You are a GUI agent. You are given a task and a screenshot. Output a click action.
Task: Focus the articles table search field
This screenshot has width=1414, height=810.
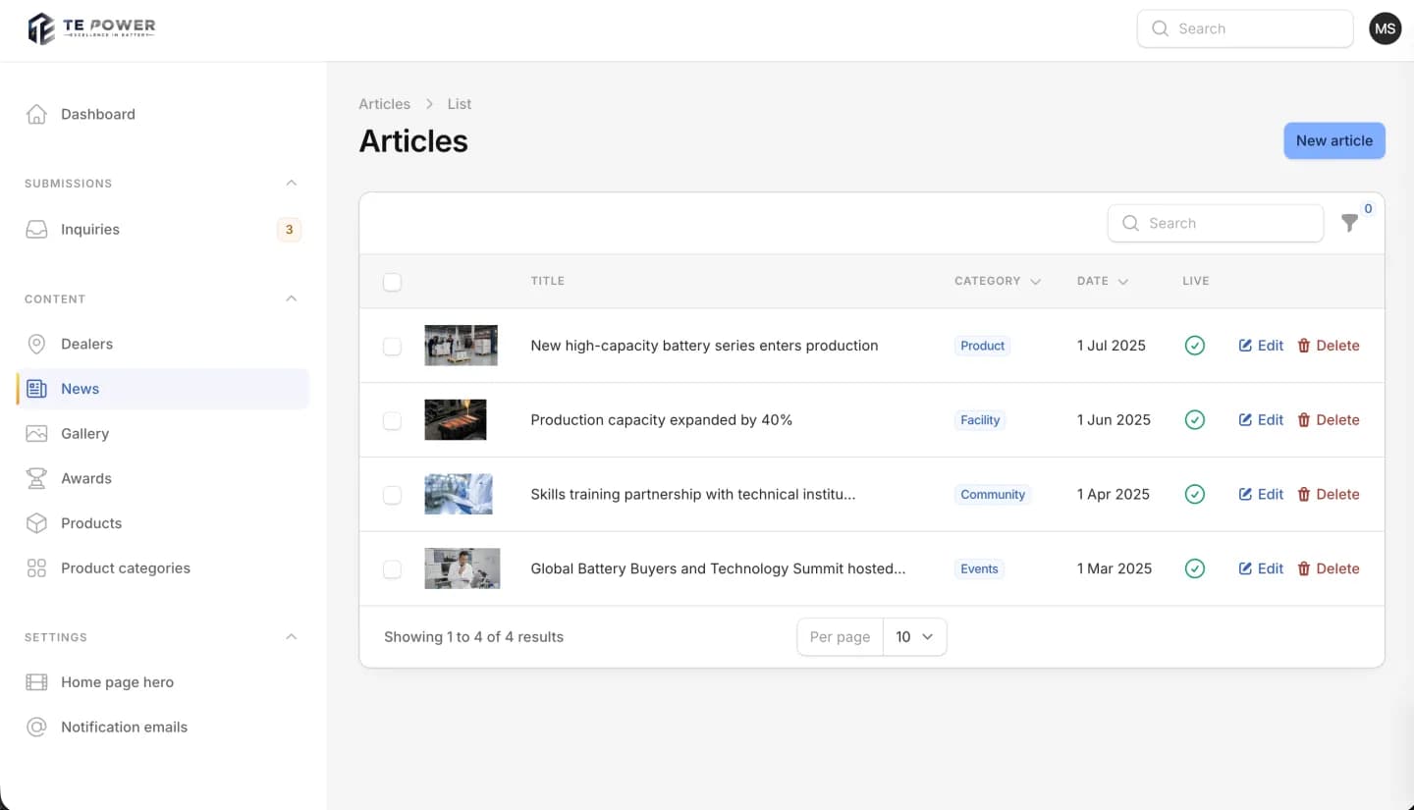(1216, 223)
